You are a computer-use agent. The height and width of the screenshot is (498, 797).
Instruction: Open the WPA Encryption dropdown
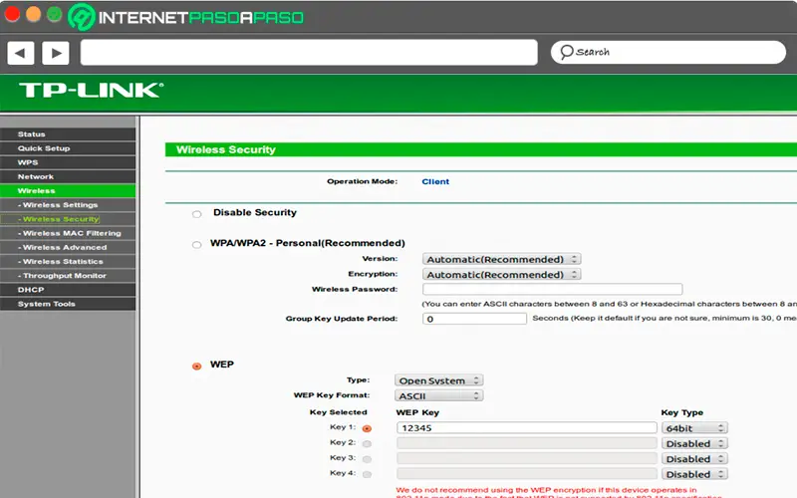502,275
